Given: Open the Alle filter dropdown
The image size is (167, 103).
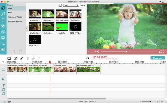Looking at the screenshot, I should (71, 5).
